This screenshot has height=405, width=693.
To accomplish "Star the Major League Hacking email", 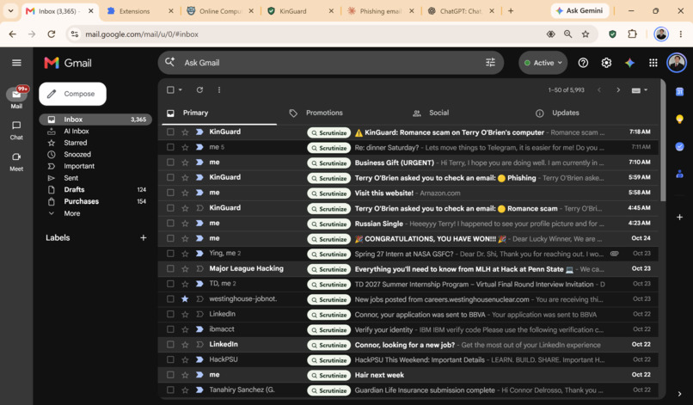I will pyautogui.click(x=185, y=269).
